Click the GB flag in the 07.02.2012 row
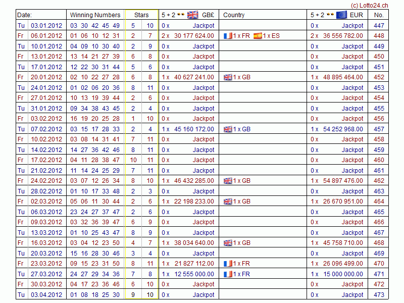The height and width of the screenshot is (303, 404). 227,129
